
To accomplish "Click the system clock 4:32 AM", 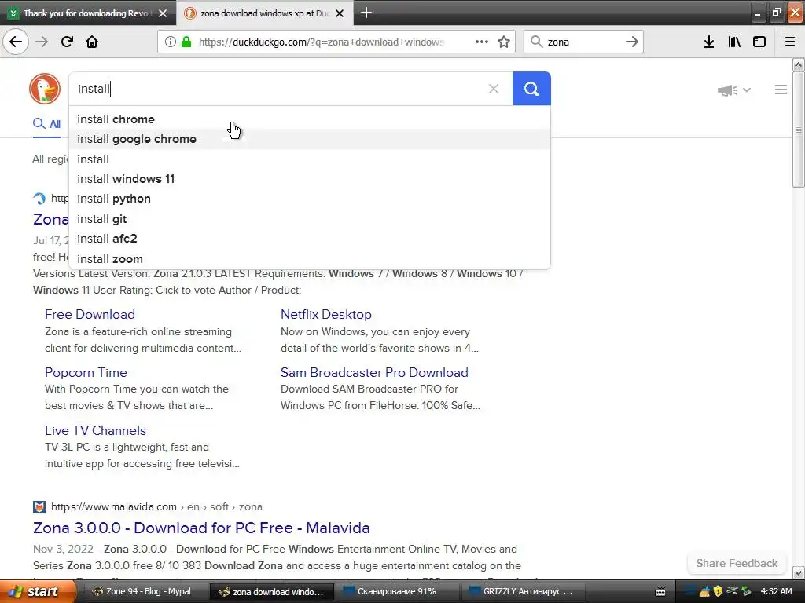I will coord(776,591).
